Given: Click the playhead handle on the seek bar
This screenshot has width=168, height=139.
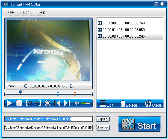Looking at the screenshot, I should tap(20, 92).
